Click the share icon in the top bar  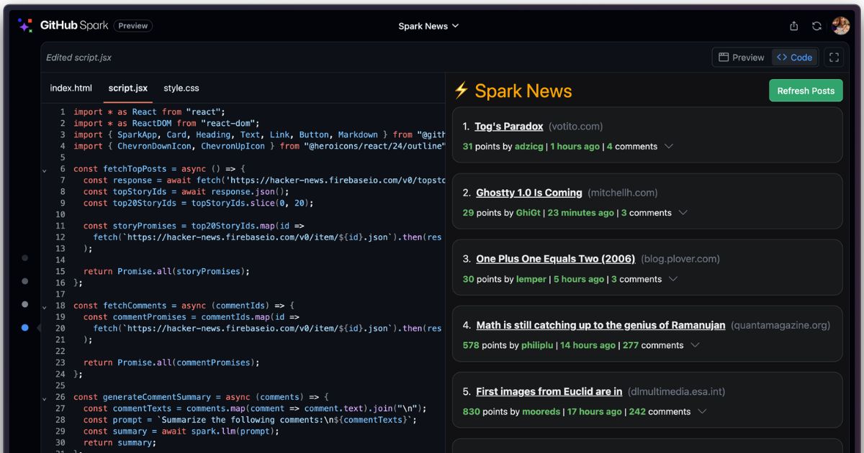[793, 25]
